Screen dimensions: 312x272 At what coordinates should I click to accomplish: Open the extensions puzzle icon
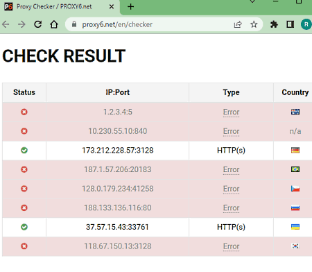coord(274,24)
